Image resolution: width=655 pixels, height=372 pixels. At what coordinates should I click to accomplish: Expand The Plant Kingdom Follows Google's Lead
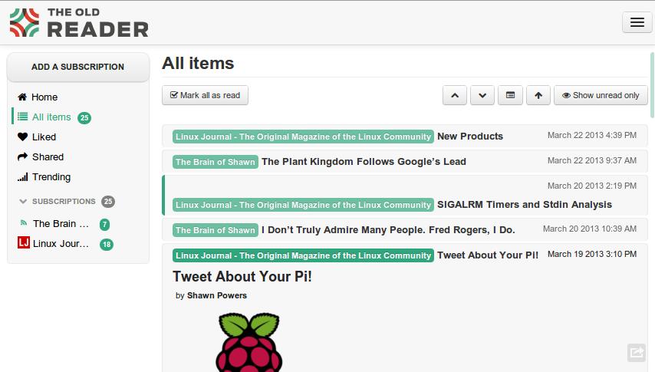pyautogui.click(x=364, y=162)
